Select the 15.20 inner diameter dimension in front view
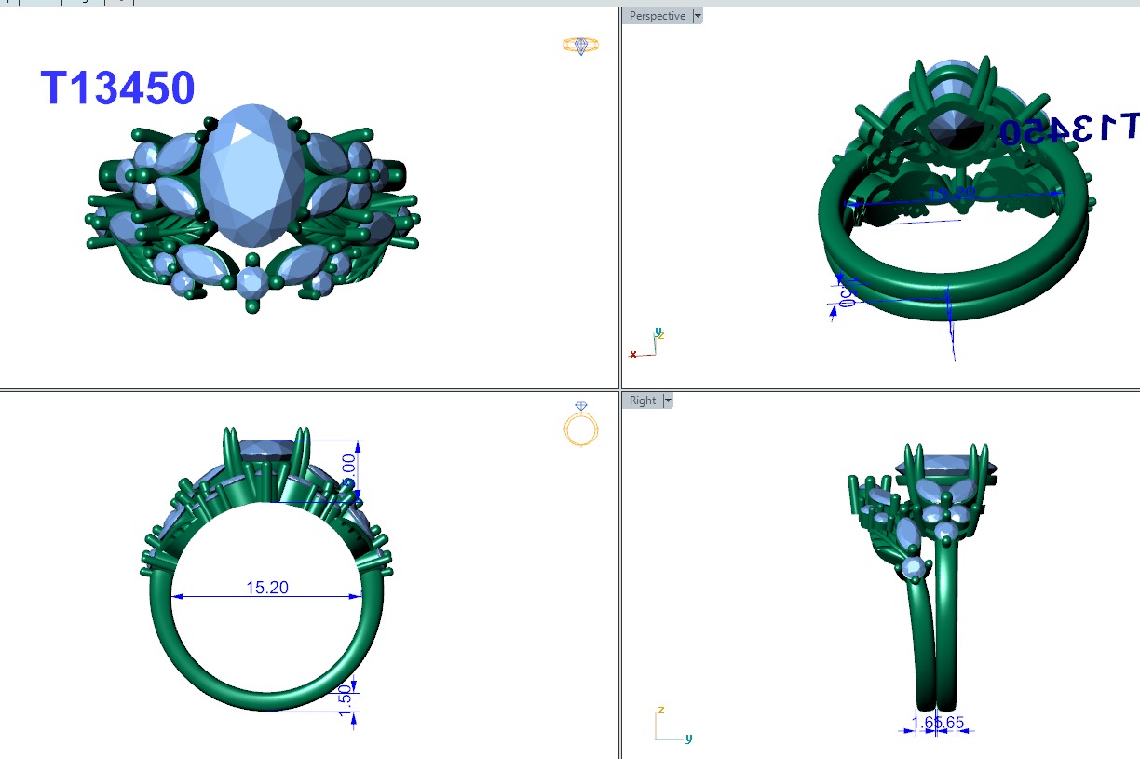Screen dimensions: 1140x759 coord(266,588)
